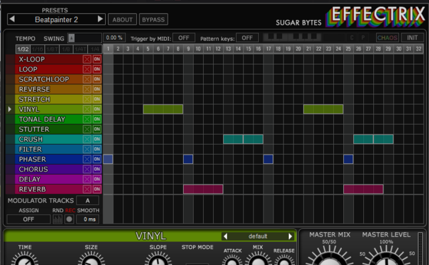Select the 1/32 tempo division

pyautogui.click(x=23, y=49)
